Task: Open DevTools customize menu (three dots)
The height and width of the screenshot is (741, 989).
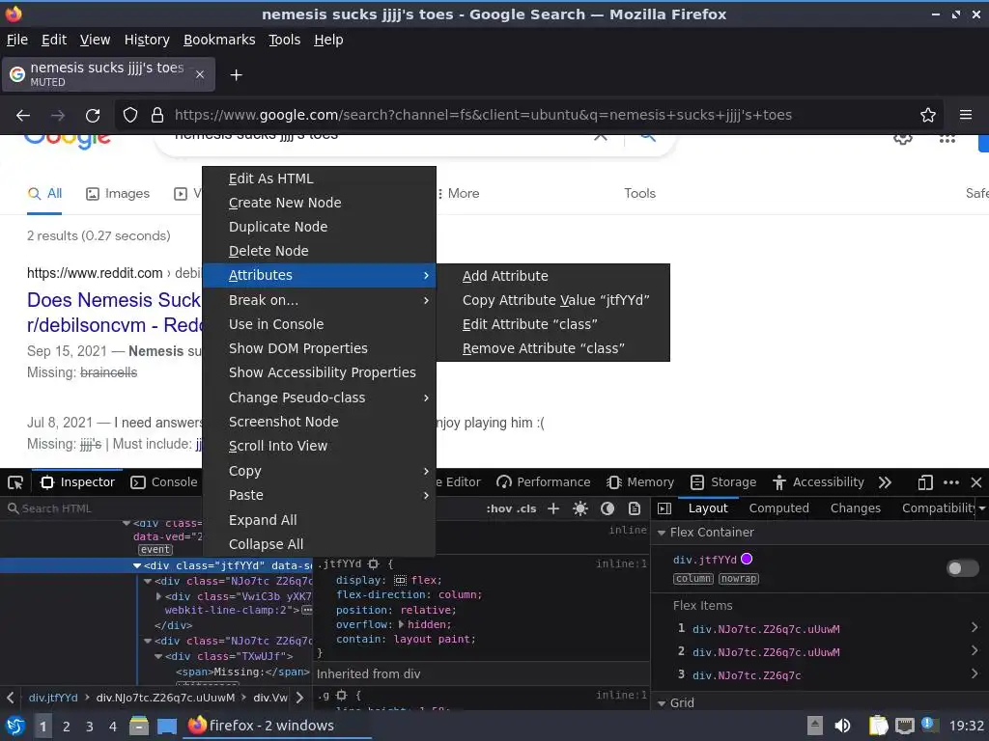Action: tap(951, 482)
